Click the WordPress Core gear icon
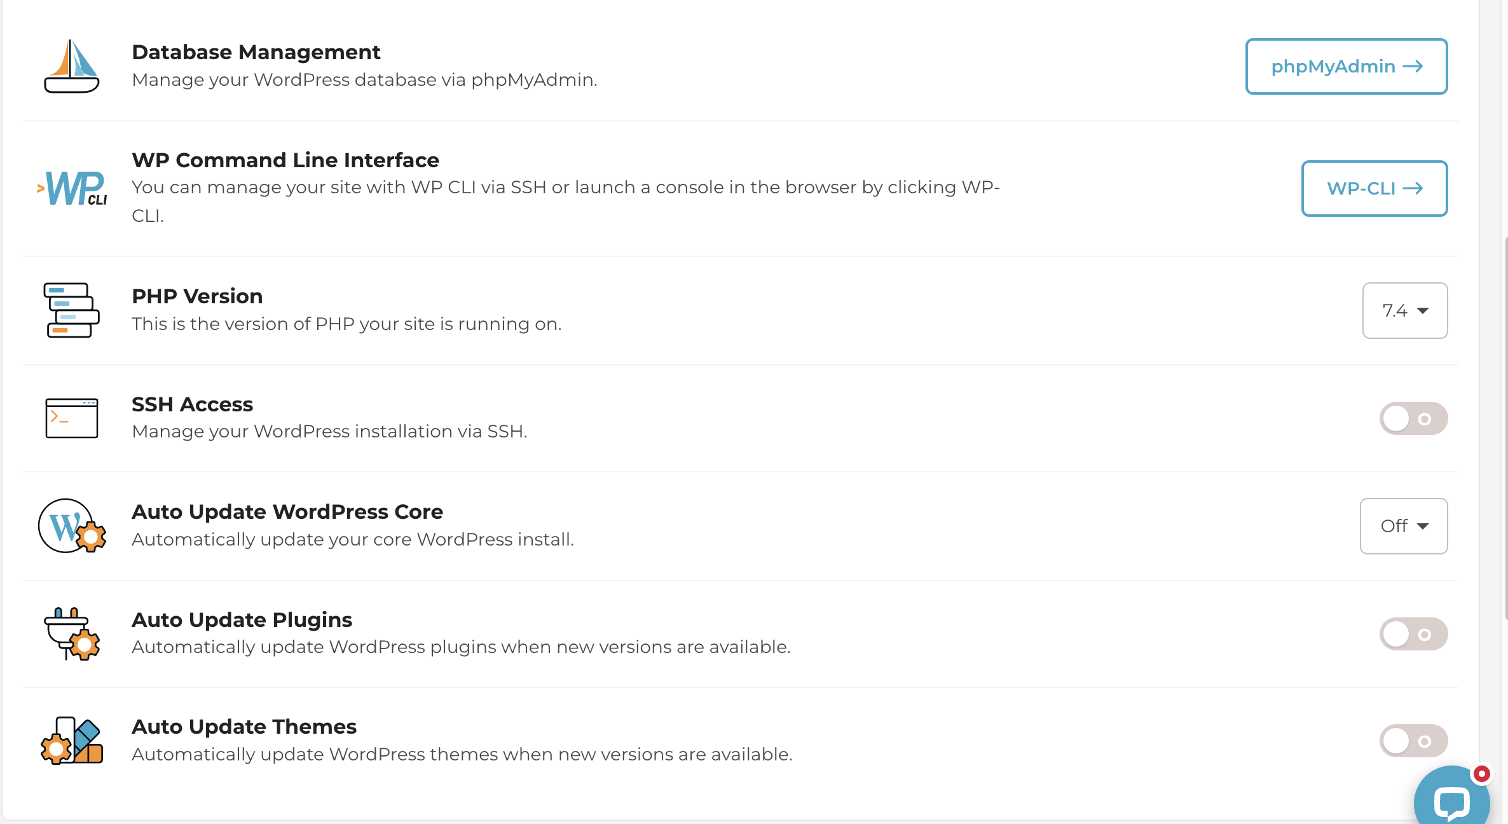This screenshot has width=1508, height=824. pos(72,526)
